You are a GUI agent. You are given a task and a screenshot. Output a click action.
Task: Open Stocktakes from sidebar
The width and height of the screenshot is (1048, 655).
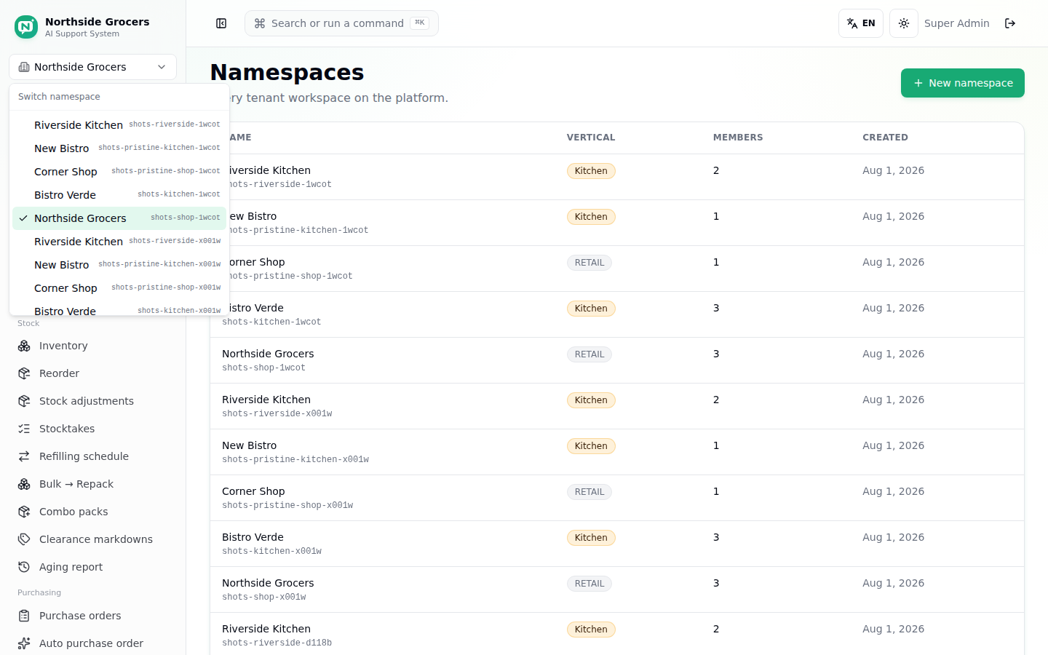tap(92, 429)
